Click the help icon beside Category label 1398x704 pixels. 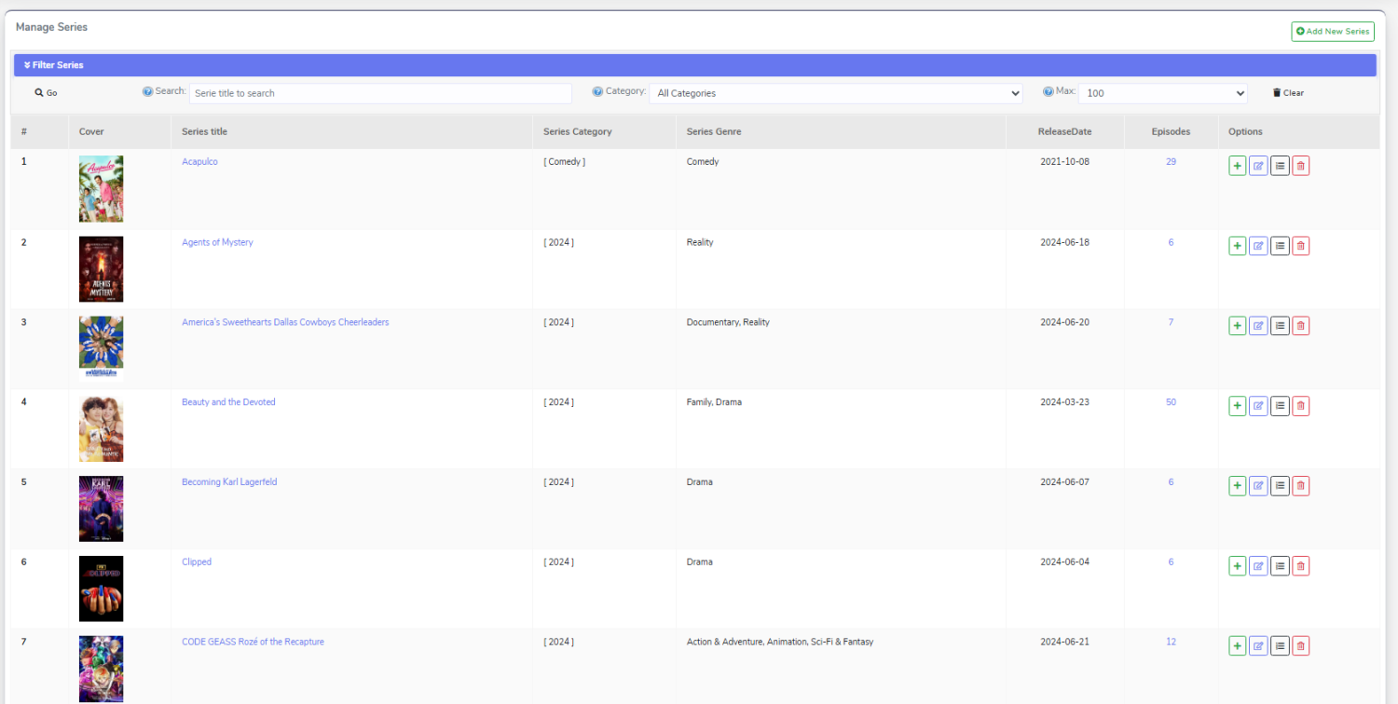pyautogui.click(x=597, y=91)
